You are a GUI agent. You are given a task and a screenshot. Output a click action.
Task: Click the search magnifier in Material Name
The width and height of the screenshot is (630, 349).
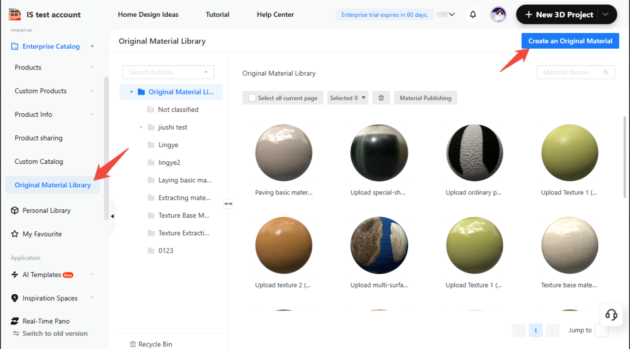[606, 72]
